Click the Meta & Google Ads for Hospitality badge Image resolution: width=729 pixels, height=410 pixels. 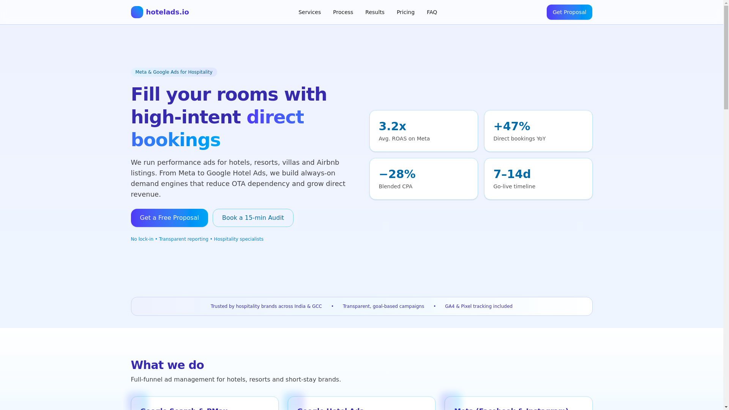[174, 72]
